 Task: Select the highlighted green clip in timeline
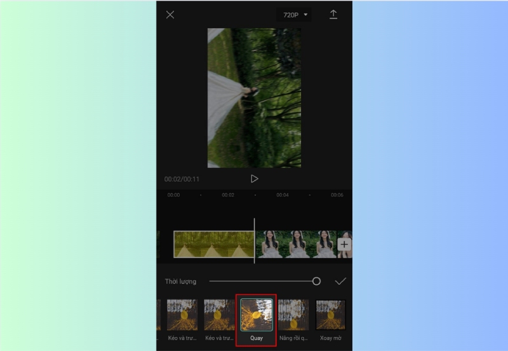[x=213, y=244]
